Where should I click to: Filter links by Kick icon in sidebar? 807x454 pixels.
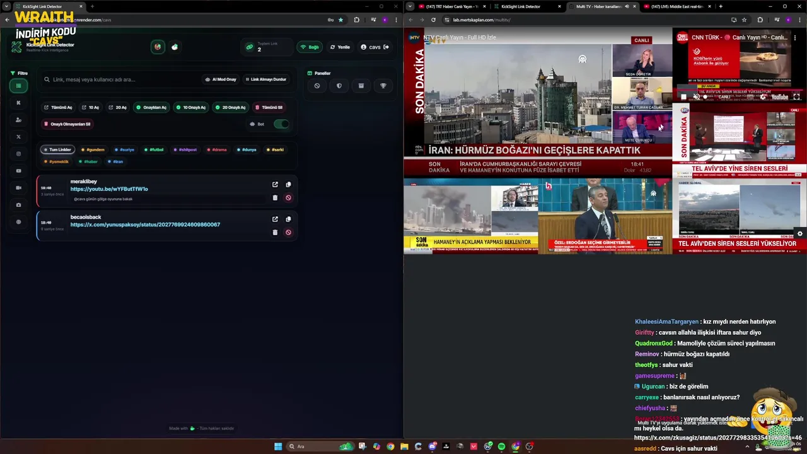(x=18, y=103)
